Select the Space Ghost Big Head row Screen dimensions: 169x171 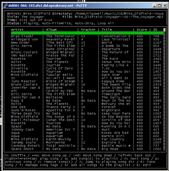pyautogui.click(x=87, y=149)
